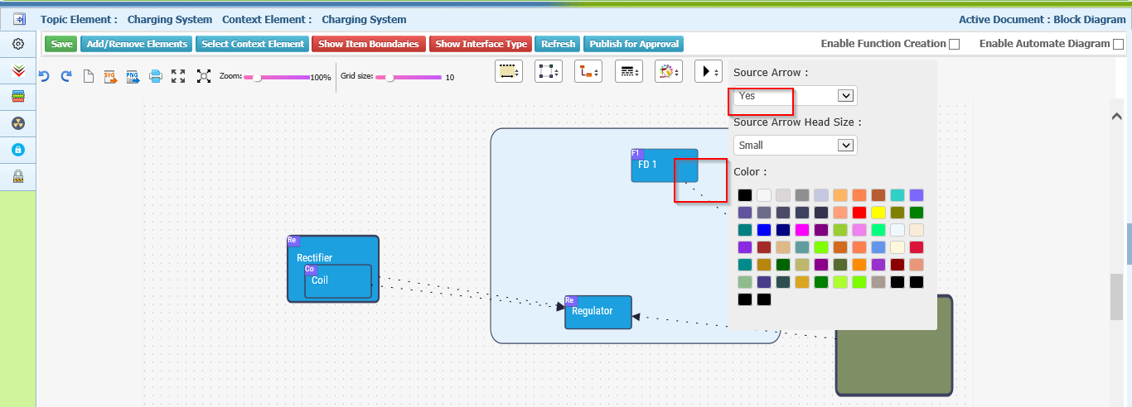Pick the white swatch in the first row
Viewport: 1132px width, 407px height.
764,195
